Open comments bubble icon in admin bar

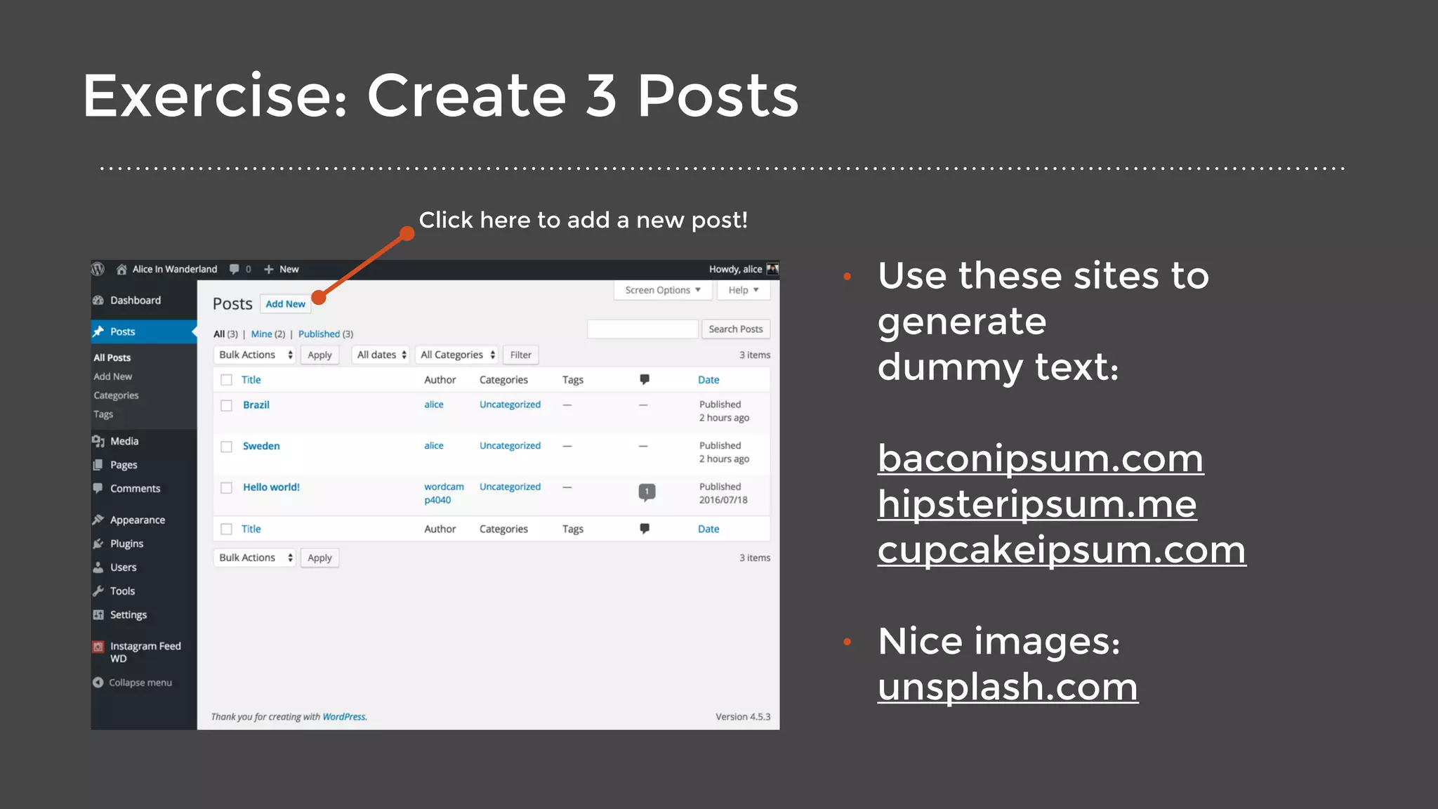click(x=235, y=269)
